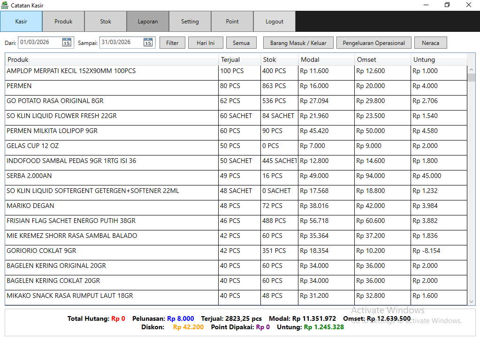The width and height of the screenshot is (480, 340).
Task: Go to the Stok tab
Action: click(106, 22)
